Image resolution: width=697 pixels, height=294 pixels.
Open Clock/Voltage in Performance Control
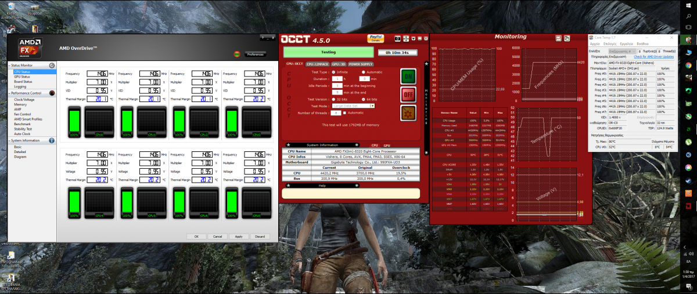24,99
